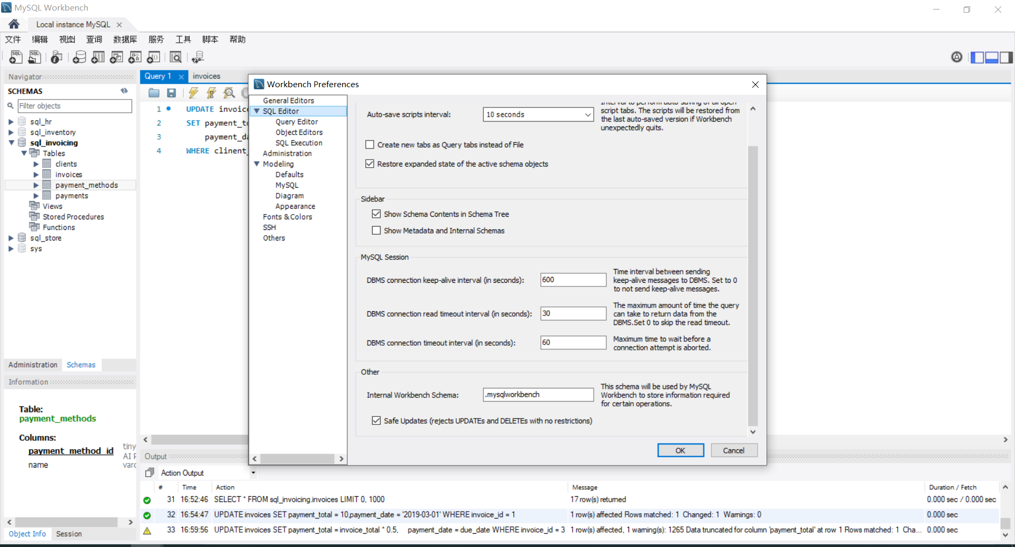Click the Filter objects search box
Image resolution: width=1015 pixels, height=547 pixels.
[x=75, y=106]
